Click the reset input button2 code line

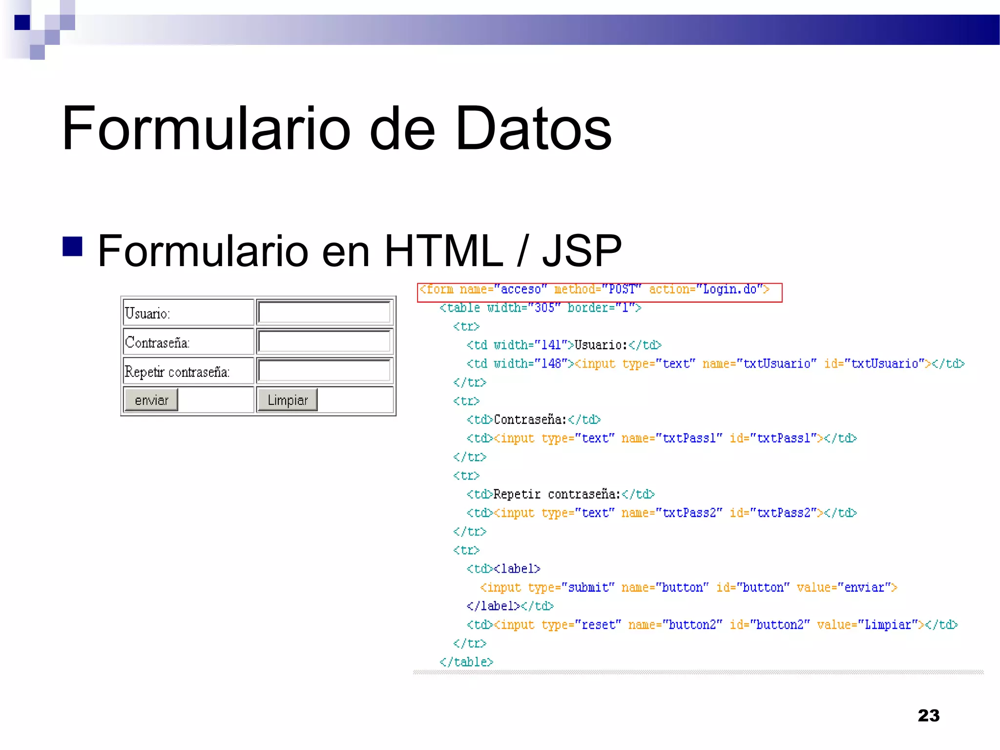coord(712,625)
